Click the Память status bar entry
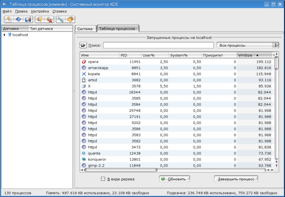This screenshot has width=285, height=197. (x=97, y=193)
